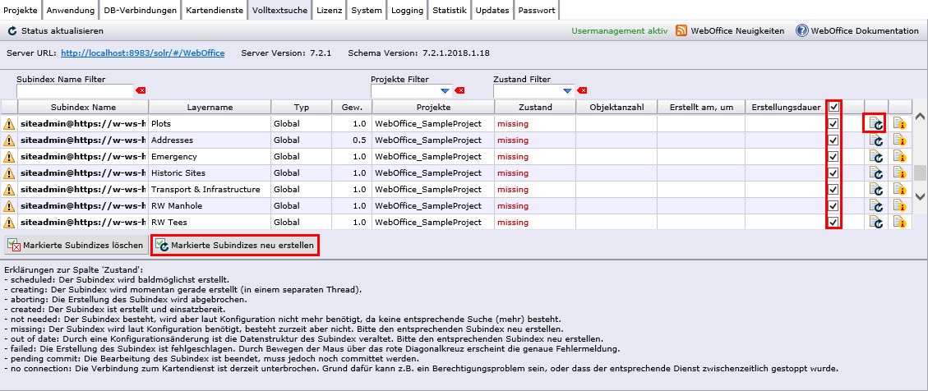
Task: Open info icon for RW Manhole row
Action: 899,206
